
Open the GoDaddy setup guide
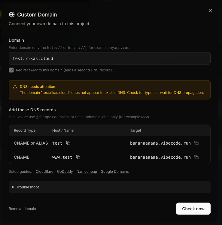point(65,172)
